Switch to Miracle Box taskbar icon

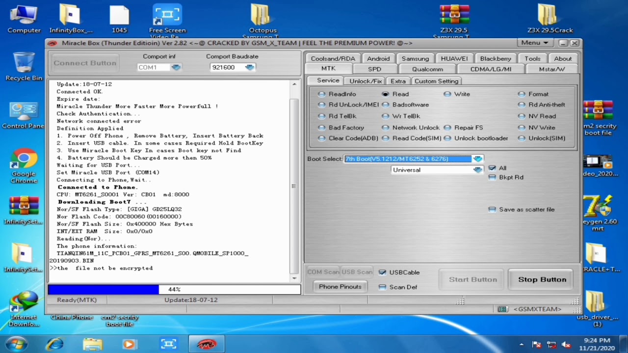pyautogui.click(x=207, y=344)
